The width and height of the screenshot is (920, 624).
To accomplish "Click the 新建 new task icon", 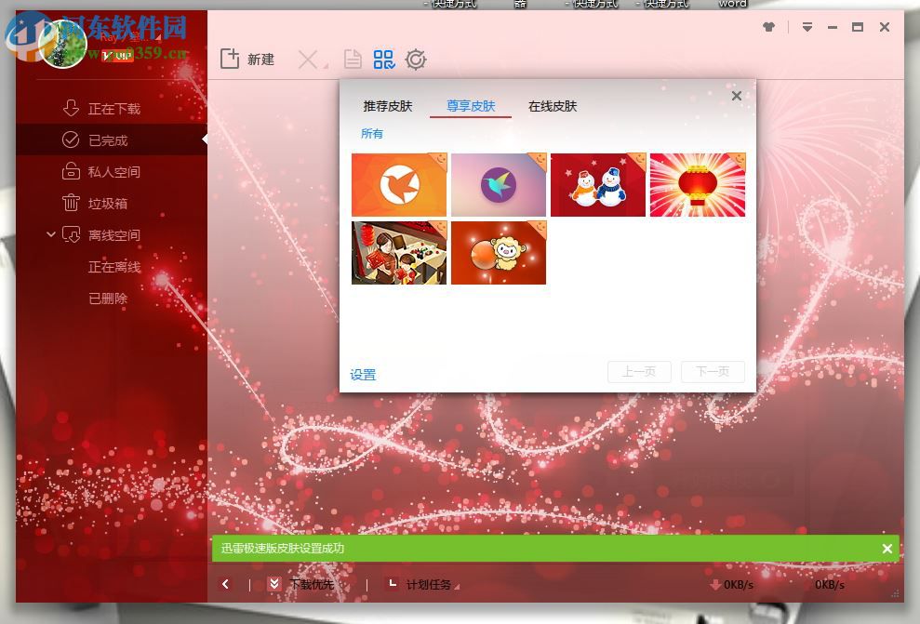I will (x=231, y=59).
